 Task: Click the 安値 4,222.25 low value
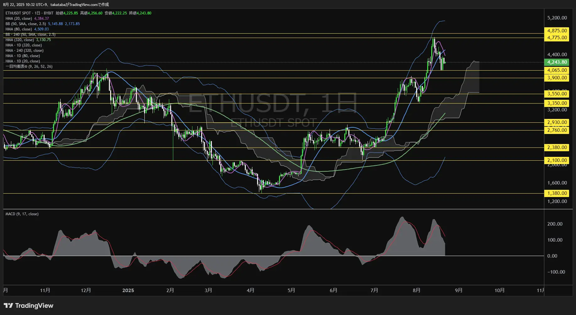click(116, 13)
